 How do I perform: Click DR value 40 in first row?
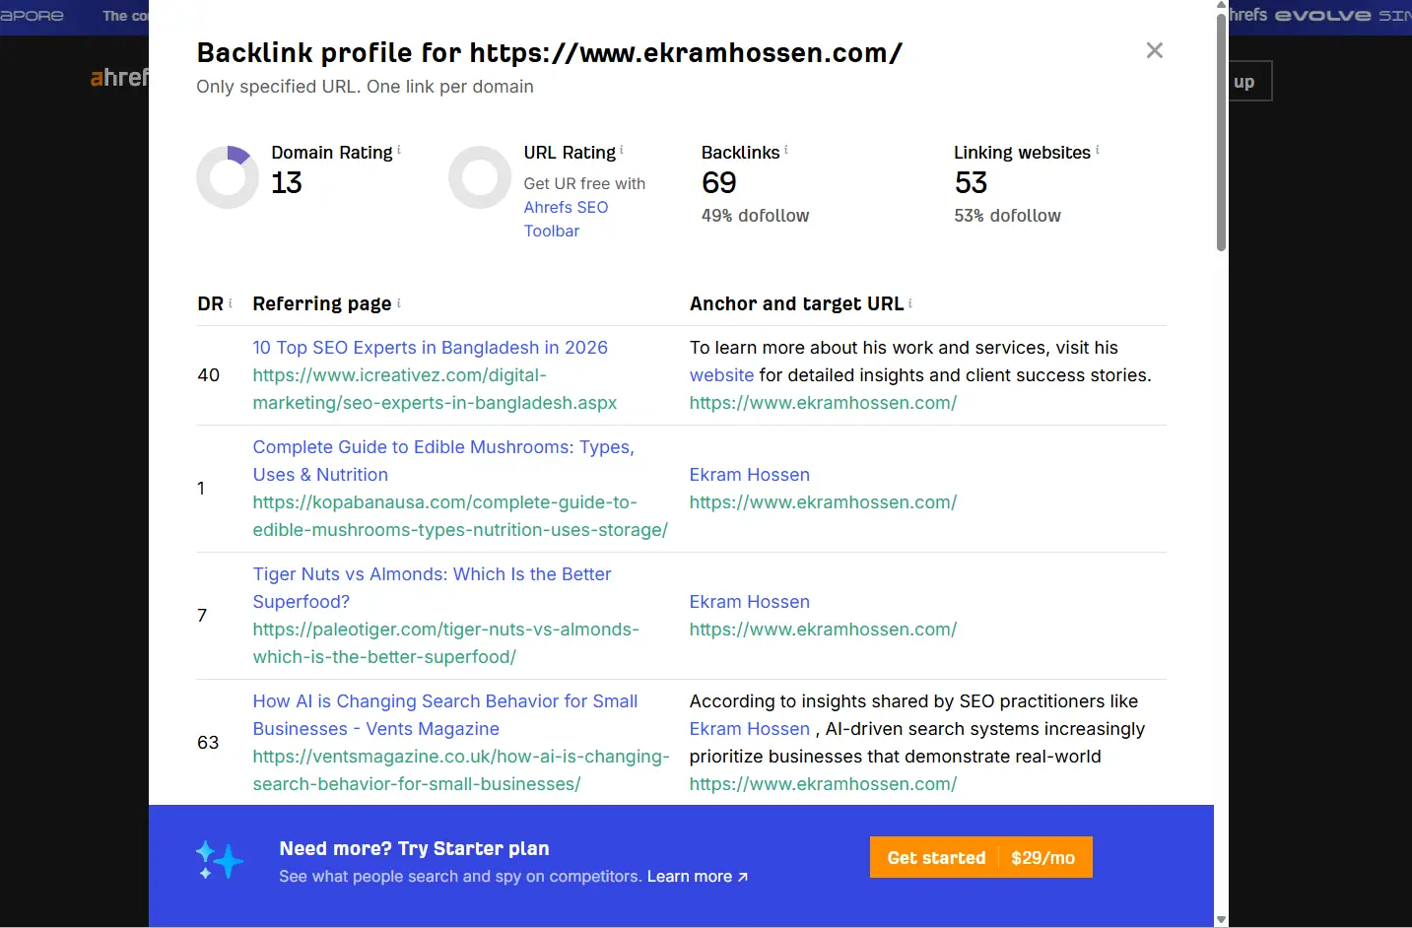(x=208, y=375)
